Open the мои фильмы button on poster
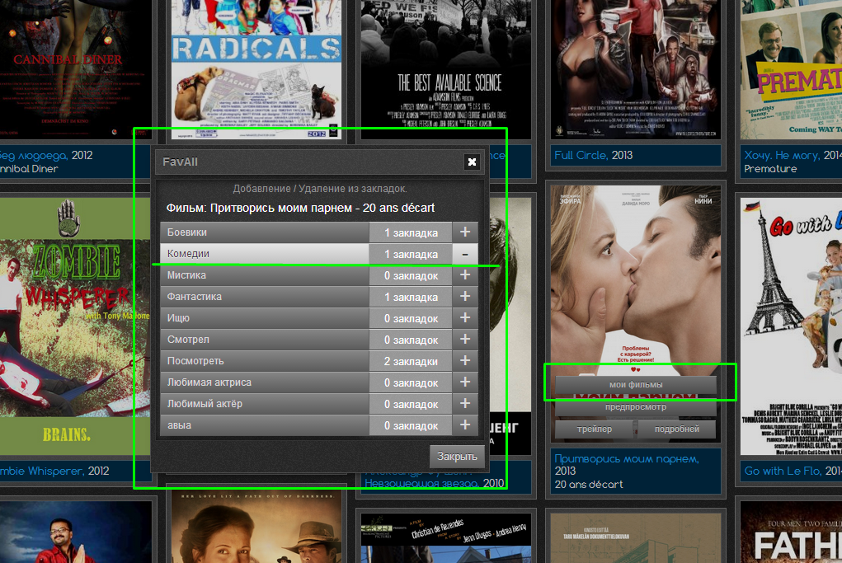This screenshot has height=563, width=842. point(636,385)
